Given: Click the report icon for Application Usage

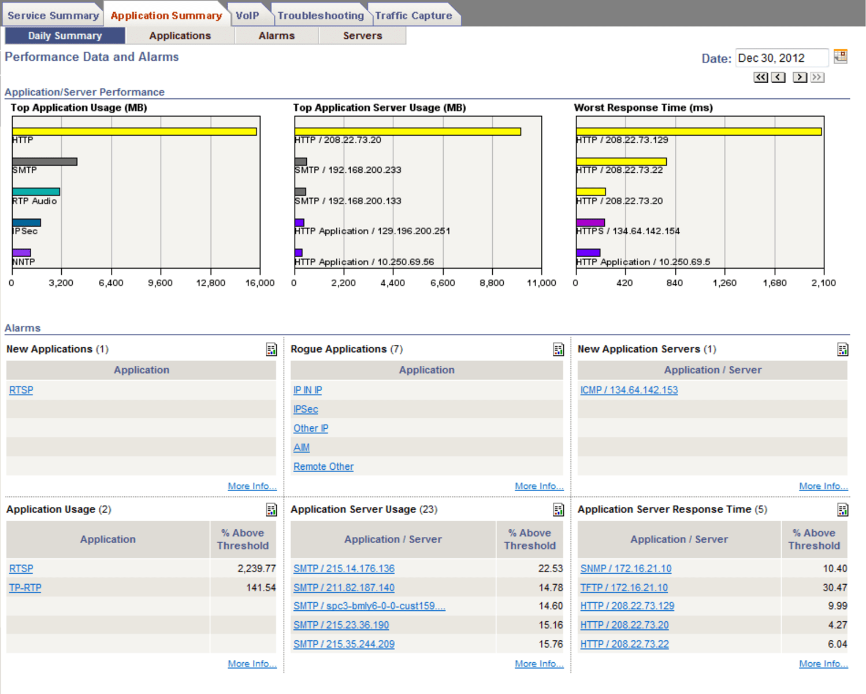Looking at the screenshot, I should point(271,510).
